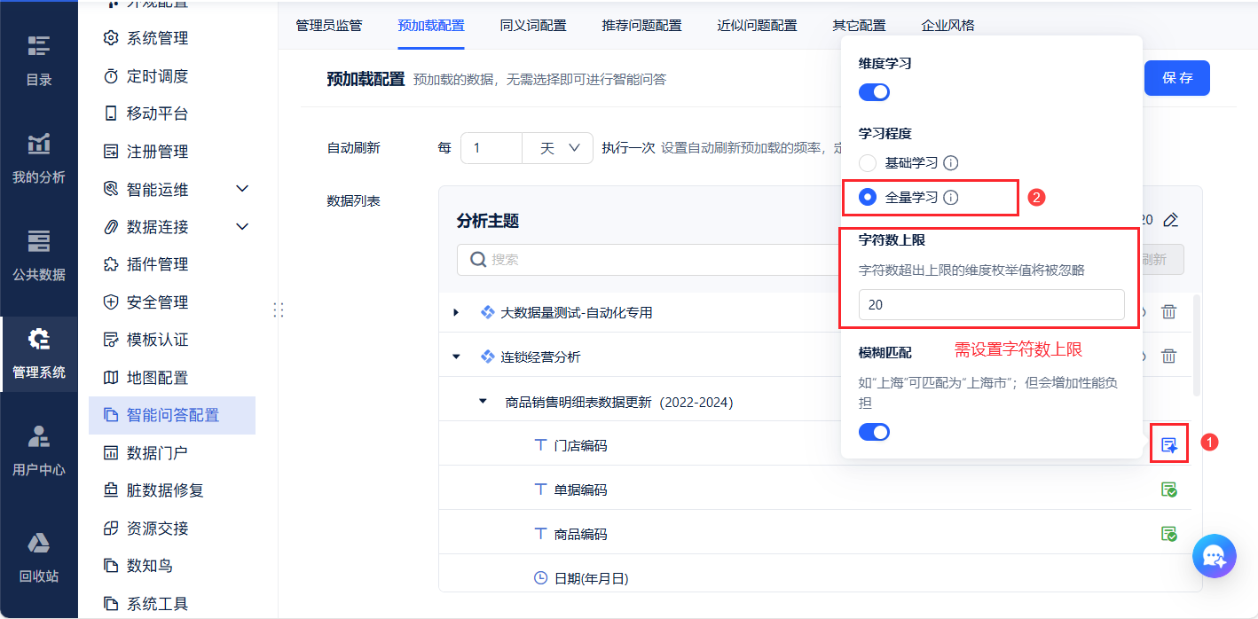Toggle the 维度学习 switch
1258x619 pixels.
(874, 92)
